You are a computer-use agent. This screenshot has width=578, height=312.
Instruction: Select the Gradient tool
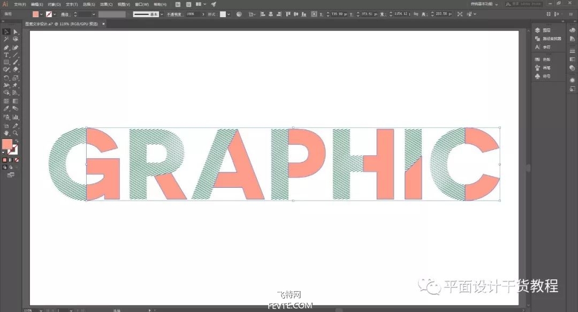[16, 101]
